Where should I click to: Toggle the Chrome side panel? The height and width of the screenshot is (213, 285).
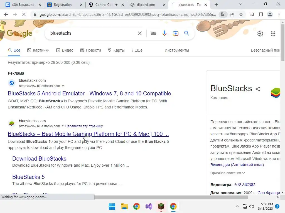(x=261, y=14)
